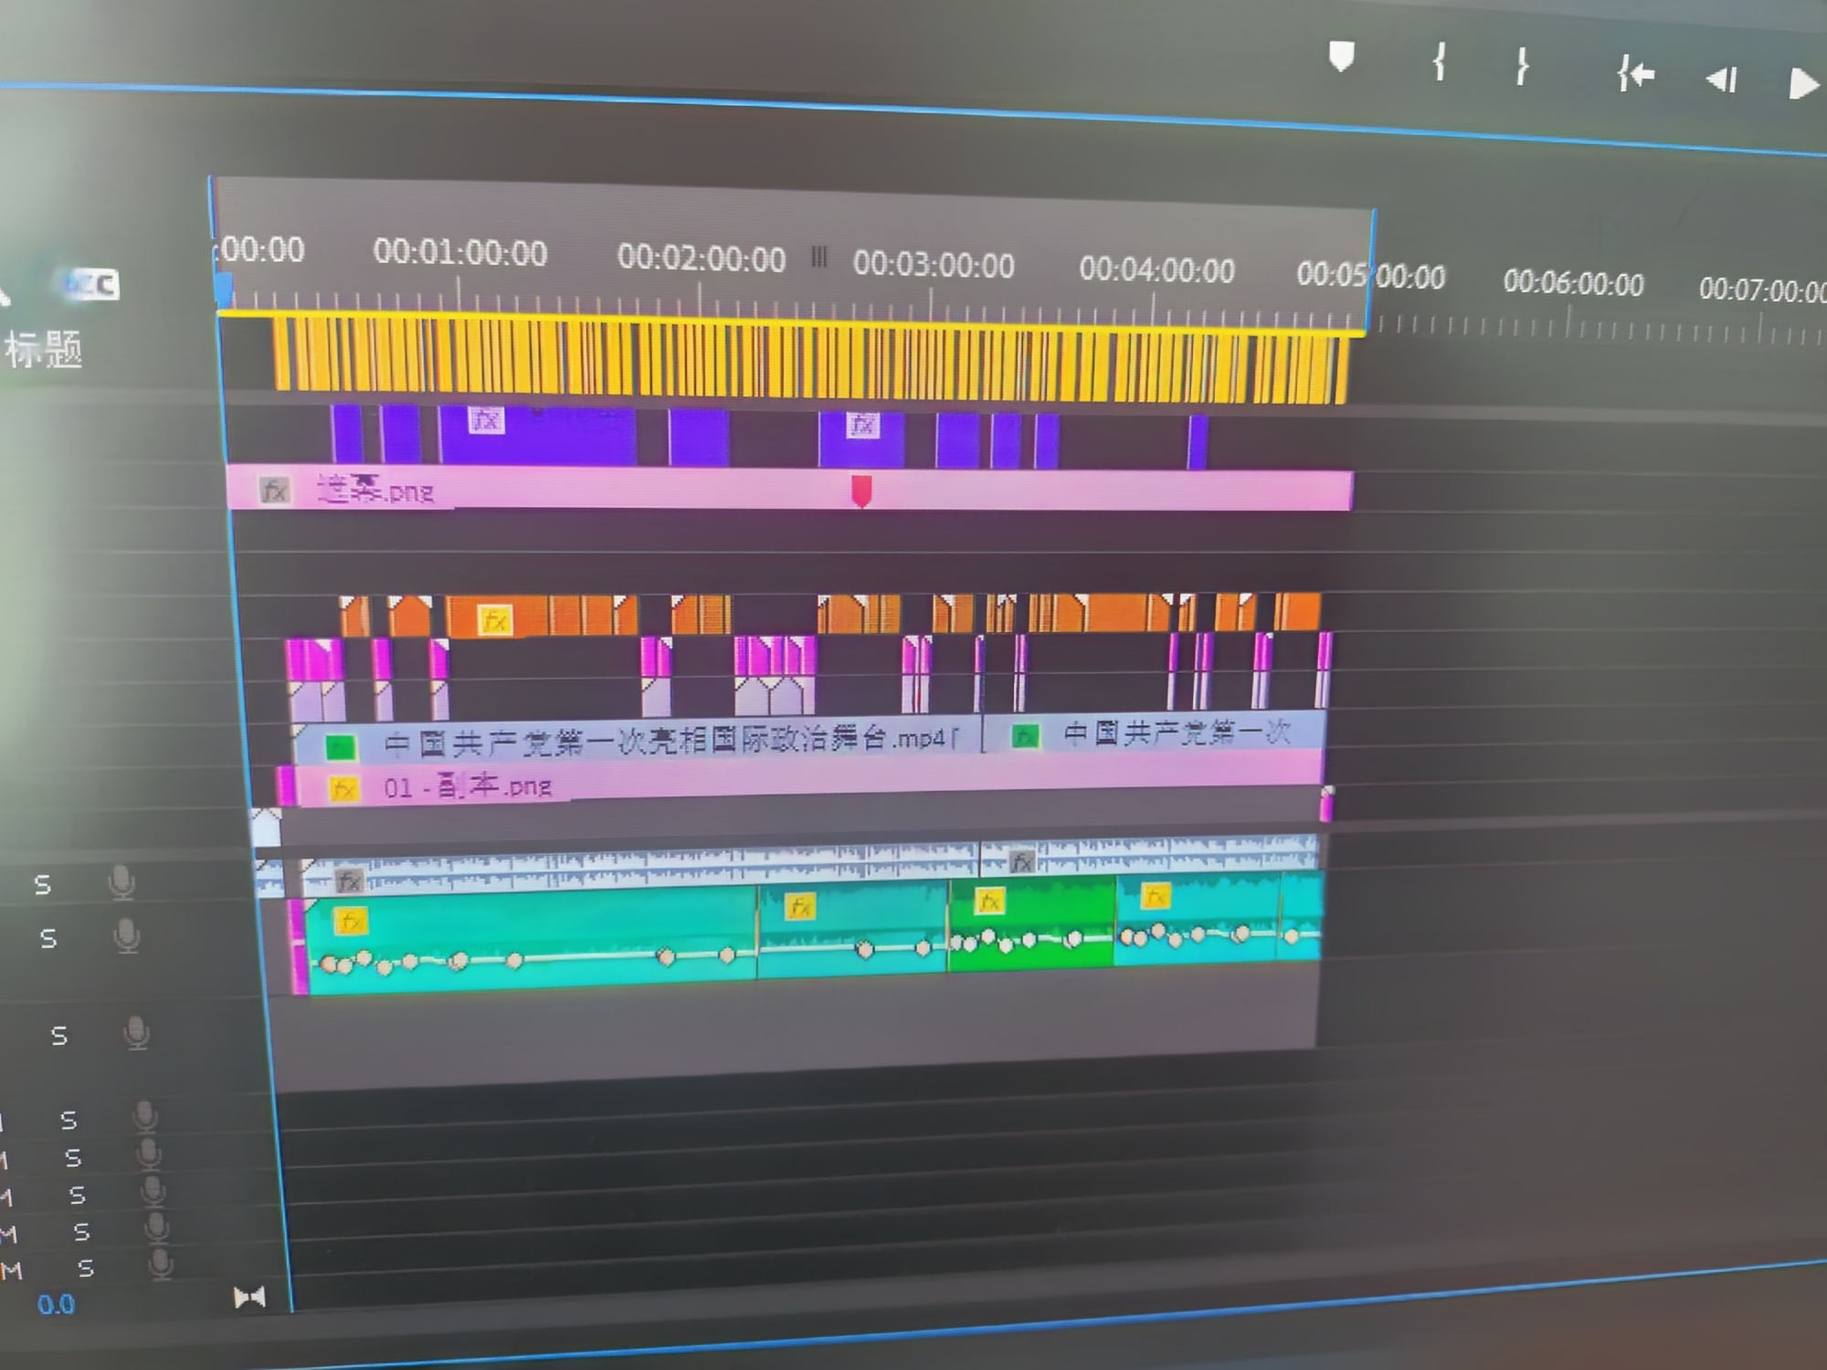Click the Go to In point icon

[1635, 74]
